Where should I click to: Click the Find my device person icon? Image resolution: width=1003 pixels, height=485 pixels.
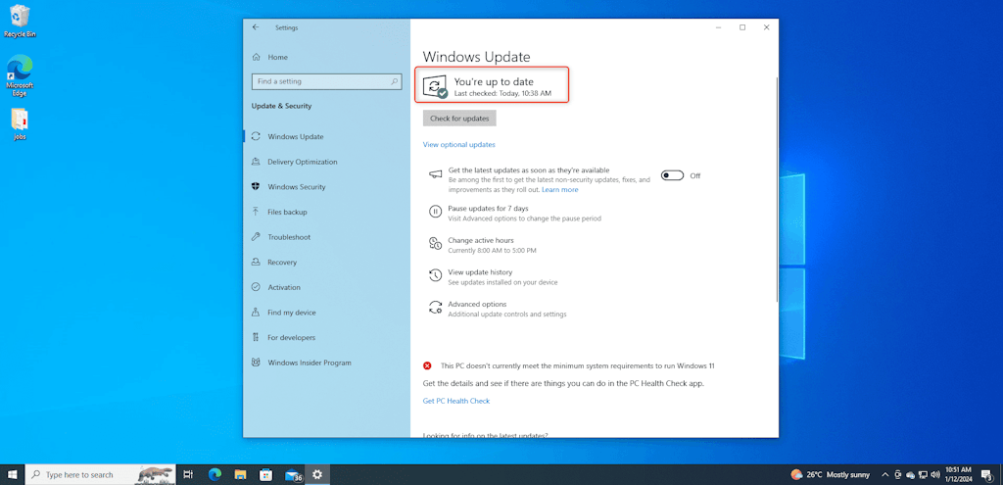pos(256,313)
